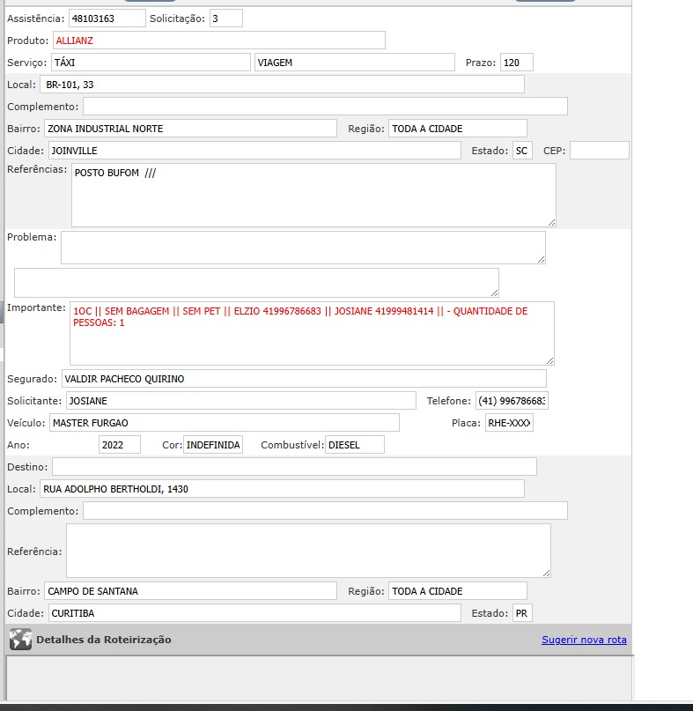Click the Referências textarea with POSTO BUFOM
Screen dimensions: 693x711
click(x=313, y=196)
